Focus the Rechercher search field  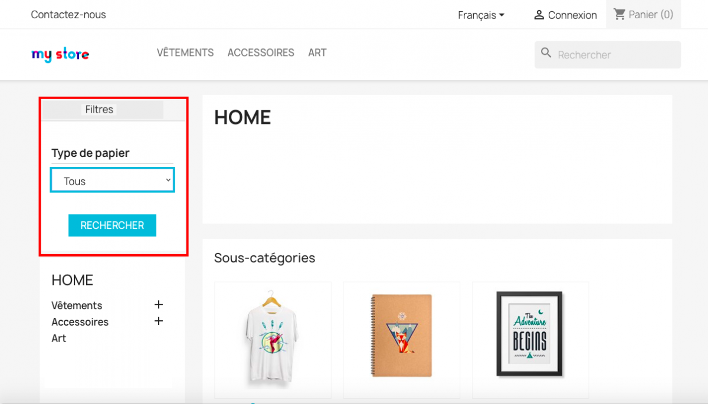click(614, 55)
